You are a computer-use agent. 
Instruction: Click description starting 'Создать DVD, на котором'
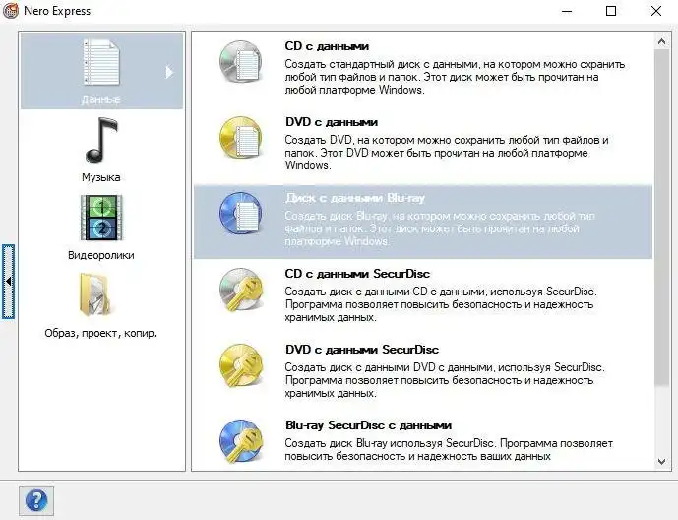pos(447,153)
